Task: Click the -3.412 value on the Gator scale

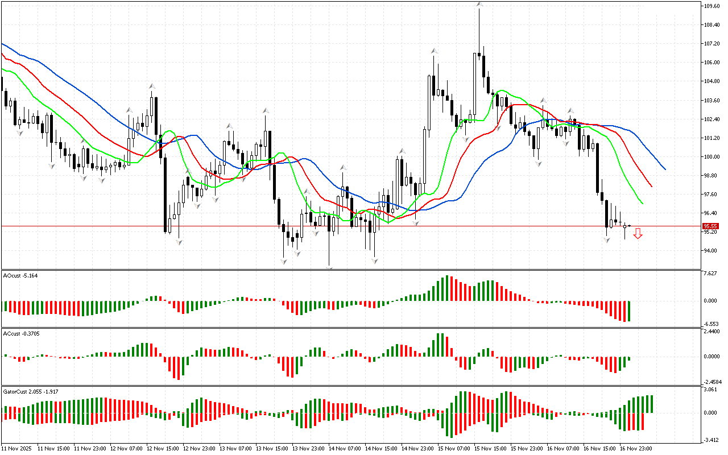Action: point(710,440)
